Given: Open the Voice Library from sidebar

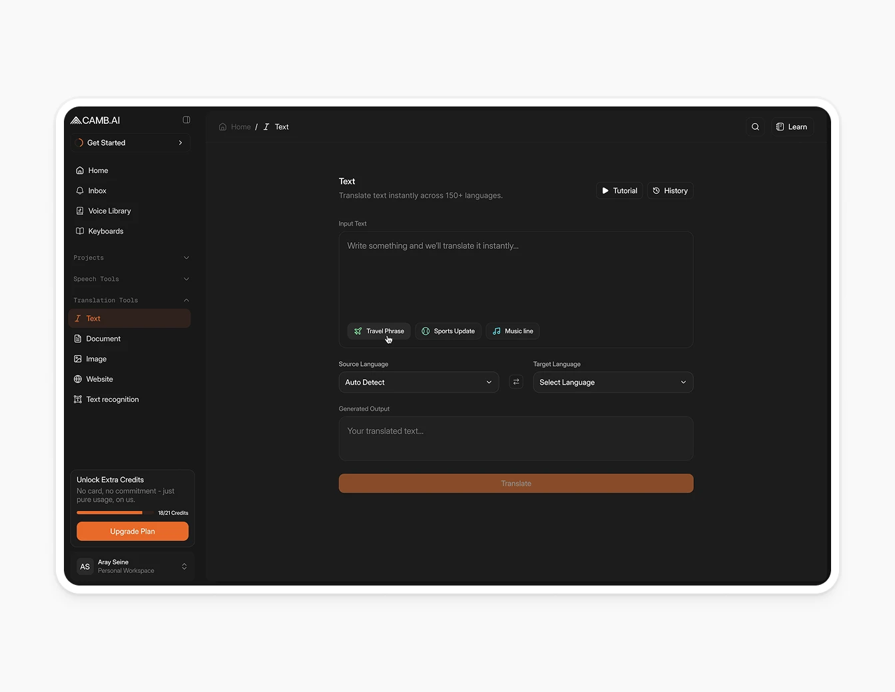Looking at the screenshot, I should [109, 211].
